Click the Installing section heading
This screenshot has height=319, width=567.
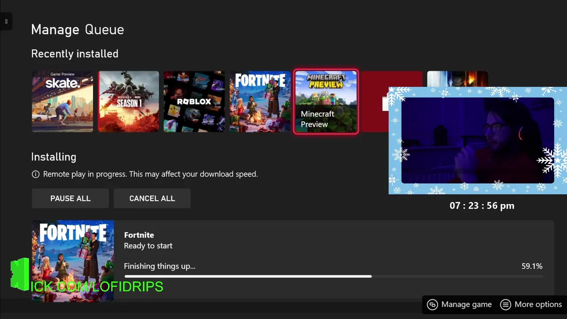tap(54, 157)
